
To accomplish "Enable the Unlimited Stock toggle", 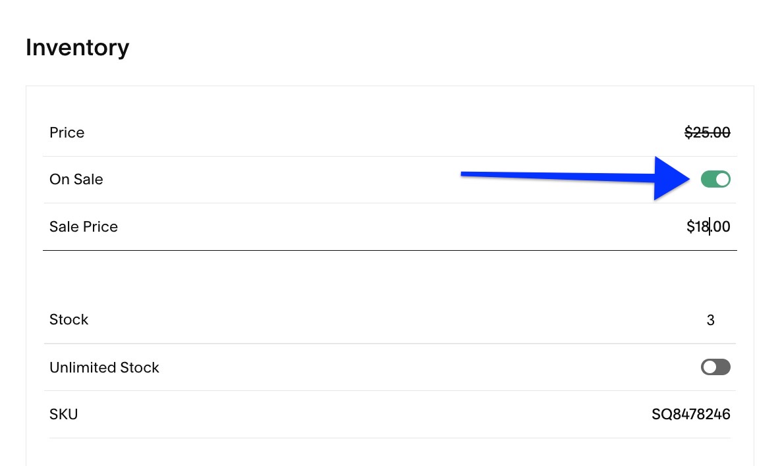I will point(715,367).
